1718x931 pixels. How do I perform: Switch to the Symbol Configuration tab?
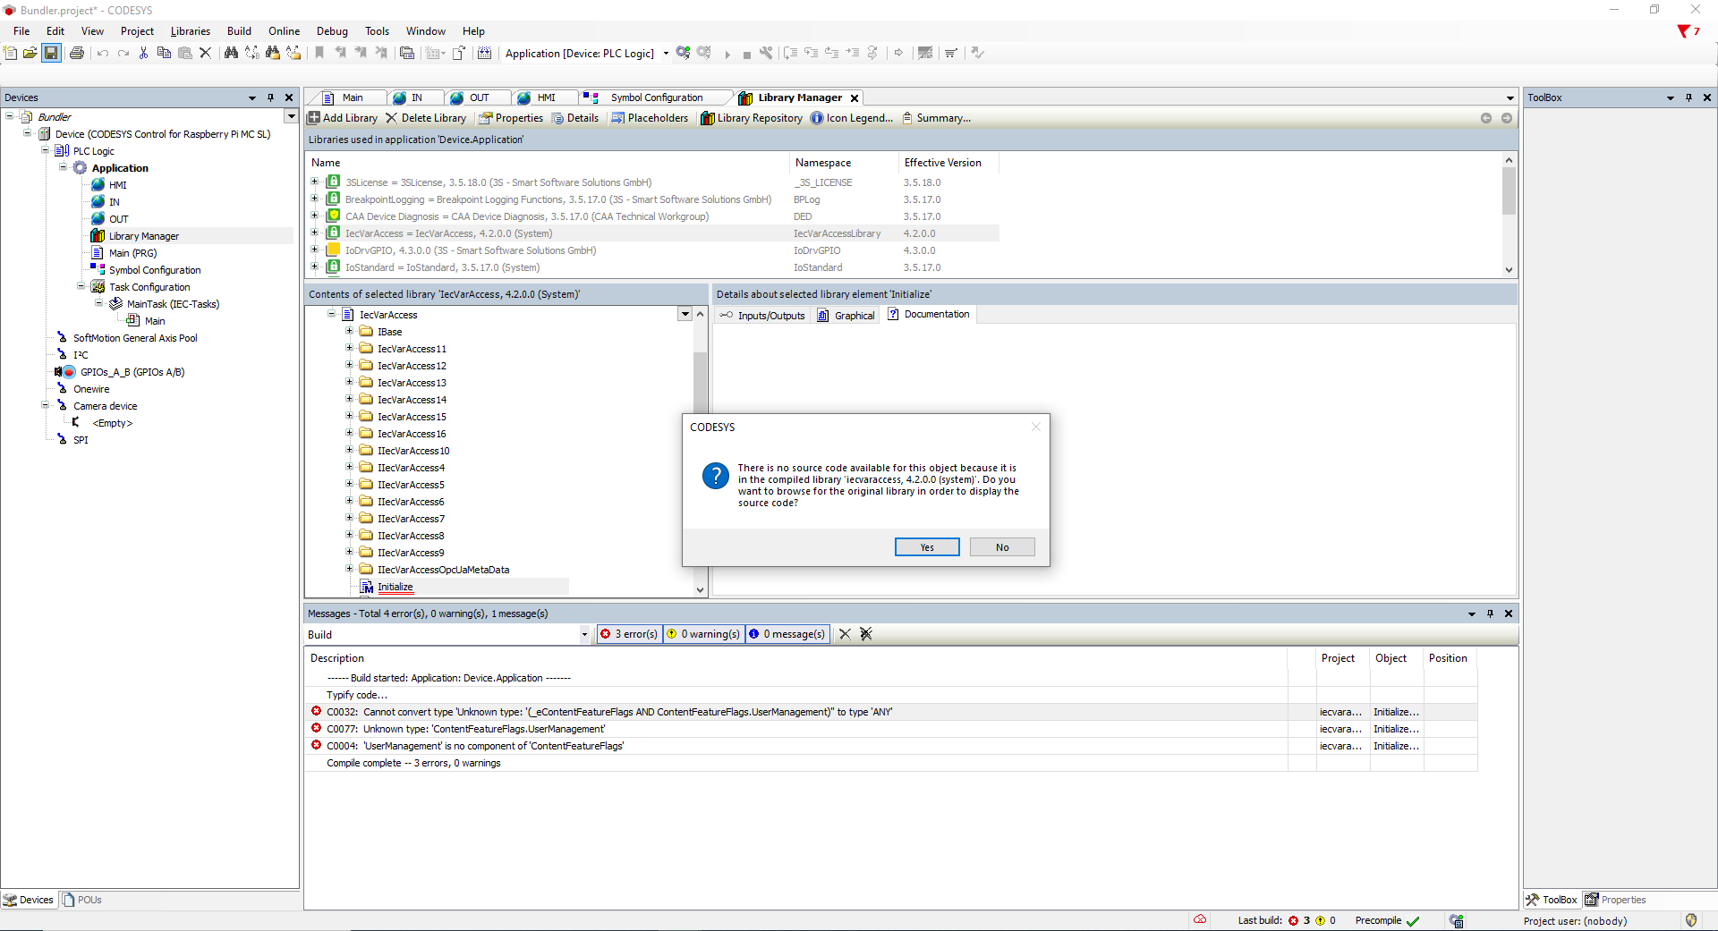point(656,97)
